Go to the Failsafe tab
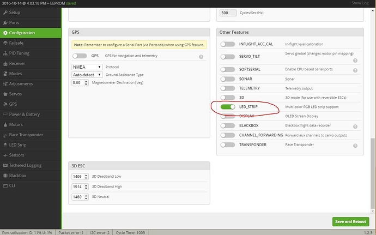 [31, 43]
